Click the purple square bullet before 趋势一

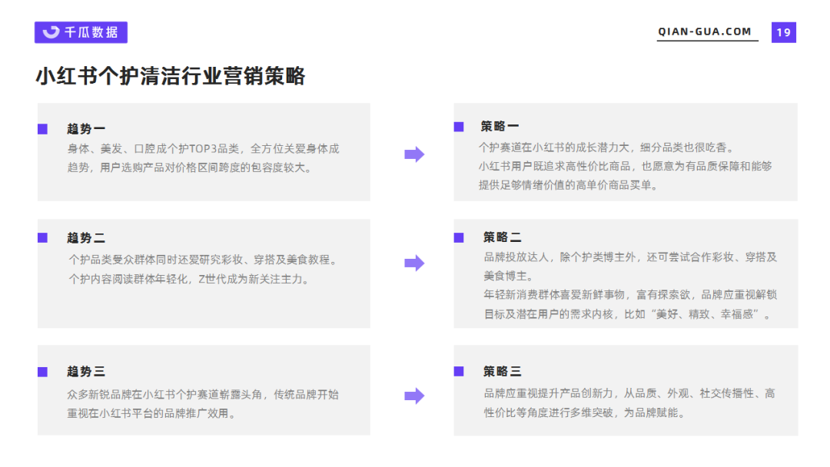click(x=43, y=128)
